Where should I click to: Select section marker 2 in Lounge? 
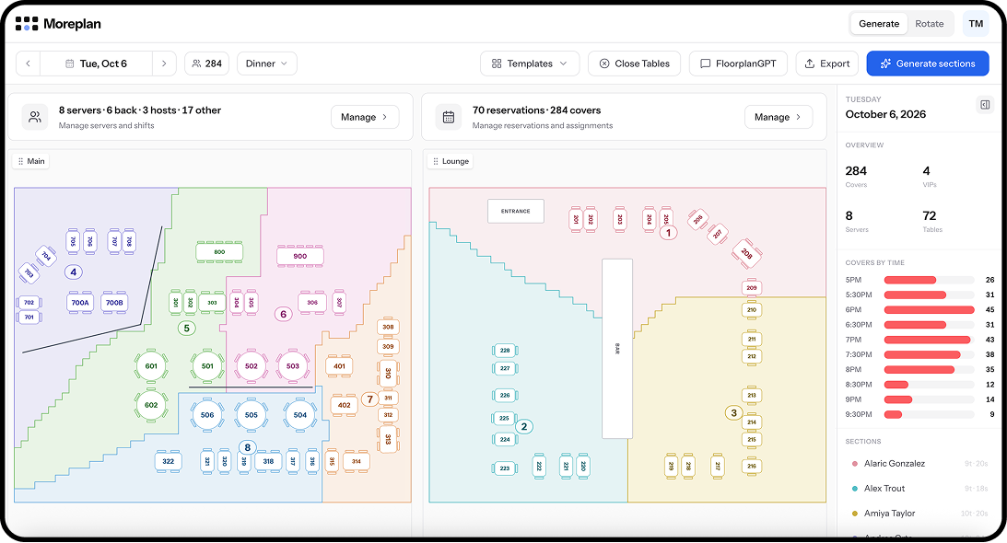[x=524, y=426]
